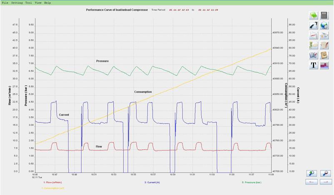334x195 pixels.
Task: Open the Help menu
Action: click(x=47, y=2)
